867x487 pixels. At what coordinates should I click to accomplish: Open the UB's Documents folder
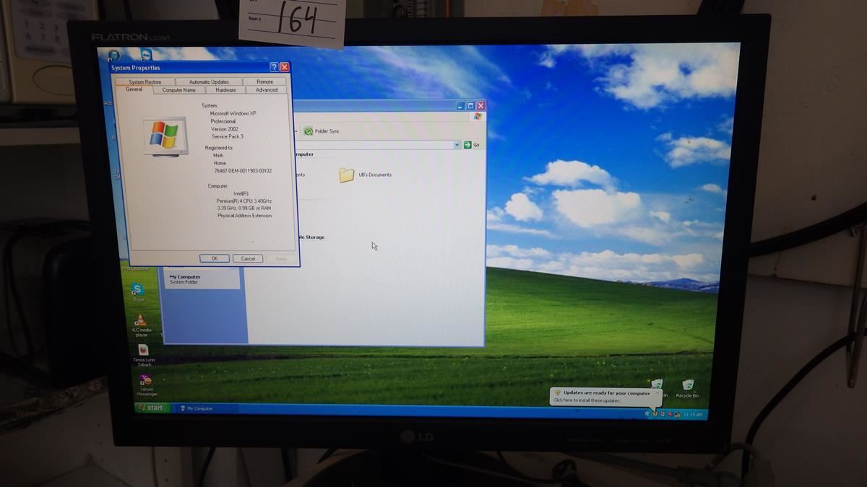coord(365,175)
